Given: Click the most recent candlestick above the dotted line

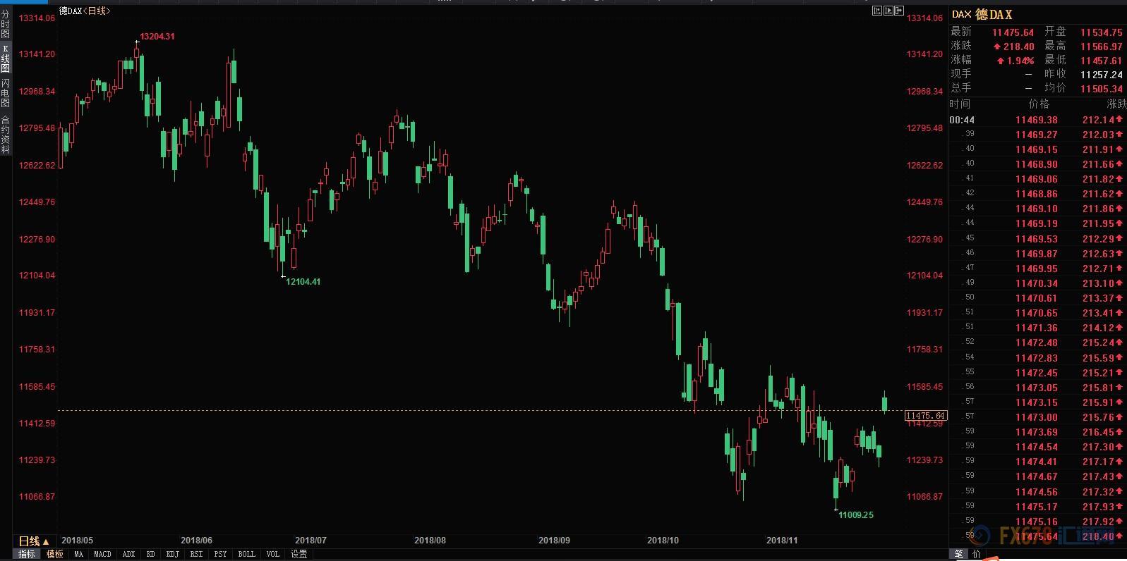Looking at the screenshot, I should pos(885,402).
